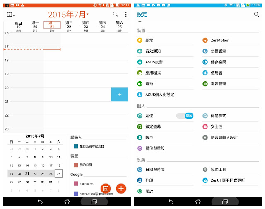Open 電源管理 power management

[x=231, y=84]
